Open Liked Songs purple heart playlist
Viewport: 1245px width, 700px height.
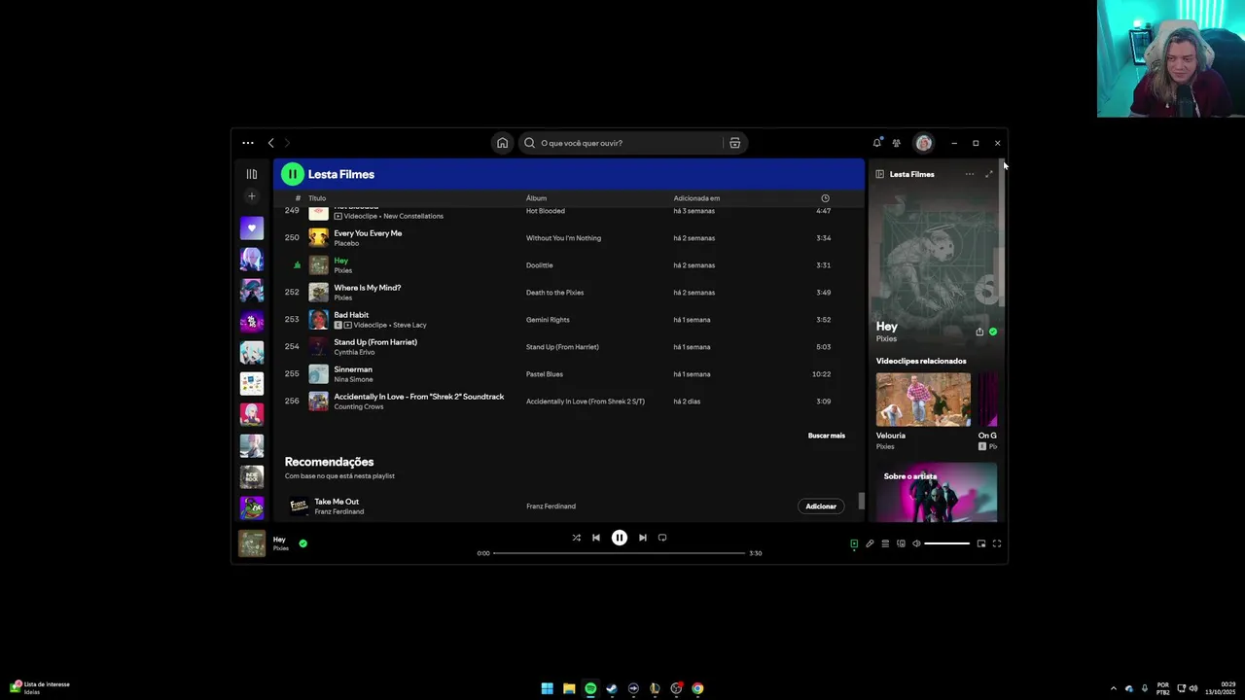click(x=252, y=228)
